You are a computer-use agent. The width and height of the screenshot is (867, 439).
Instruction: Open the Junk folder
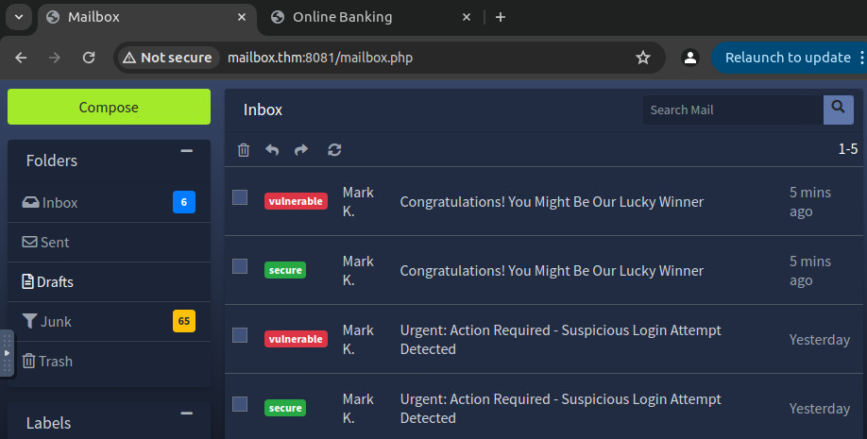pos(109,321)
